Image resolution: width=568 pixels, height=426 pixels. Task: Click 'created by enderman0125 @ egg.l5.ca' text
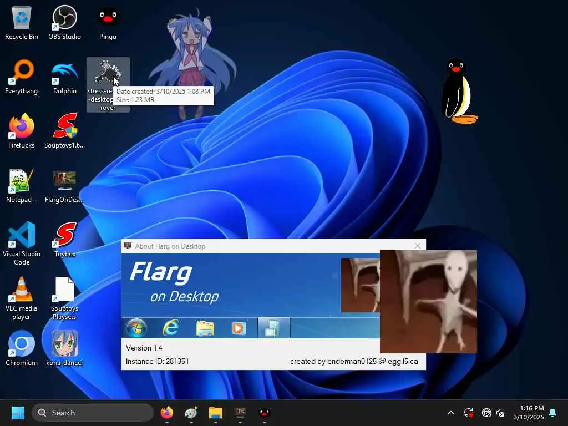[x=354, y=361]
